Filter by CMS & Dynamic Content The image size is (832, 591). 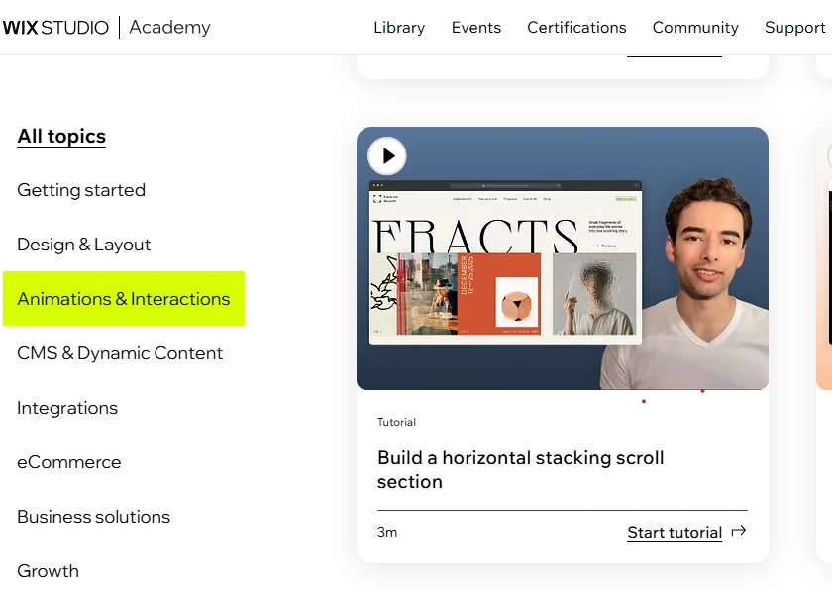click(120, 353)
